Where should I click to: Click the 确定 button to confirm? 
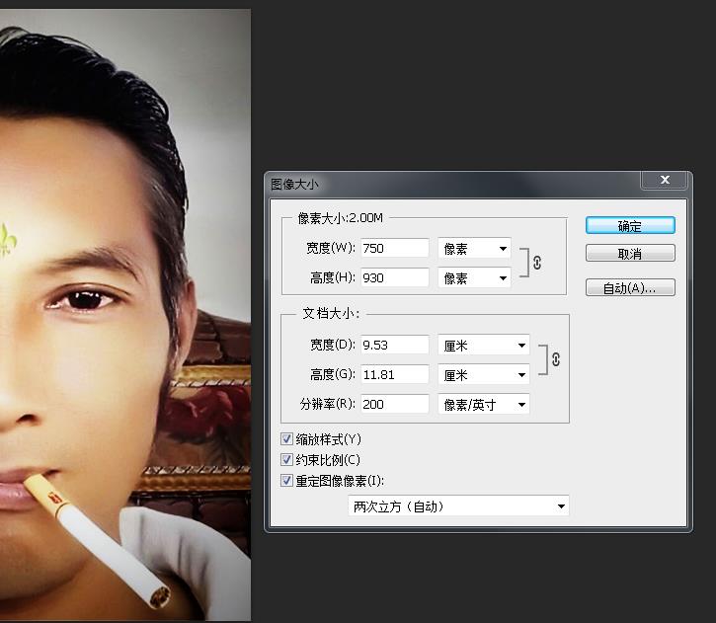click(x=630, y=225)
